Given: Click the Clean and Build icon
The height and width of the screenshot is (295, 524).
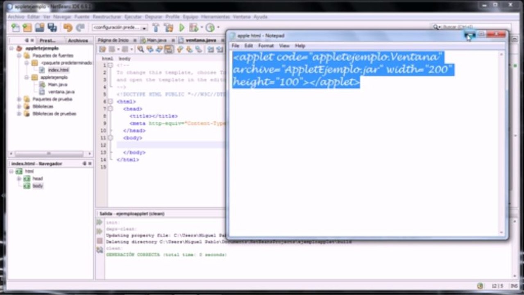Looking at the screenshot, I should pos(168,27).
